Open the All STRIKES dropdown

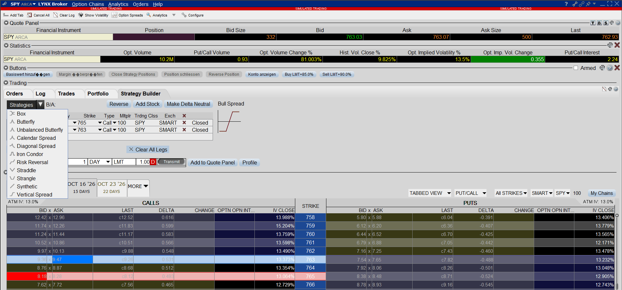pyautogui.click(x=511, y=193)
